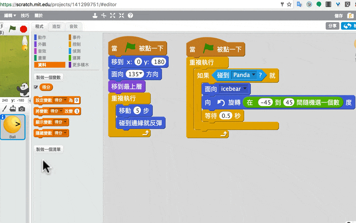Click the 移動 5 步 steps input

137,110
